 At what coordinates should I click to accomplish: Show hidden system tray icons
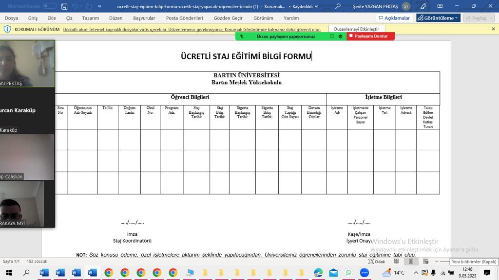click(416, 273)
